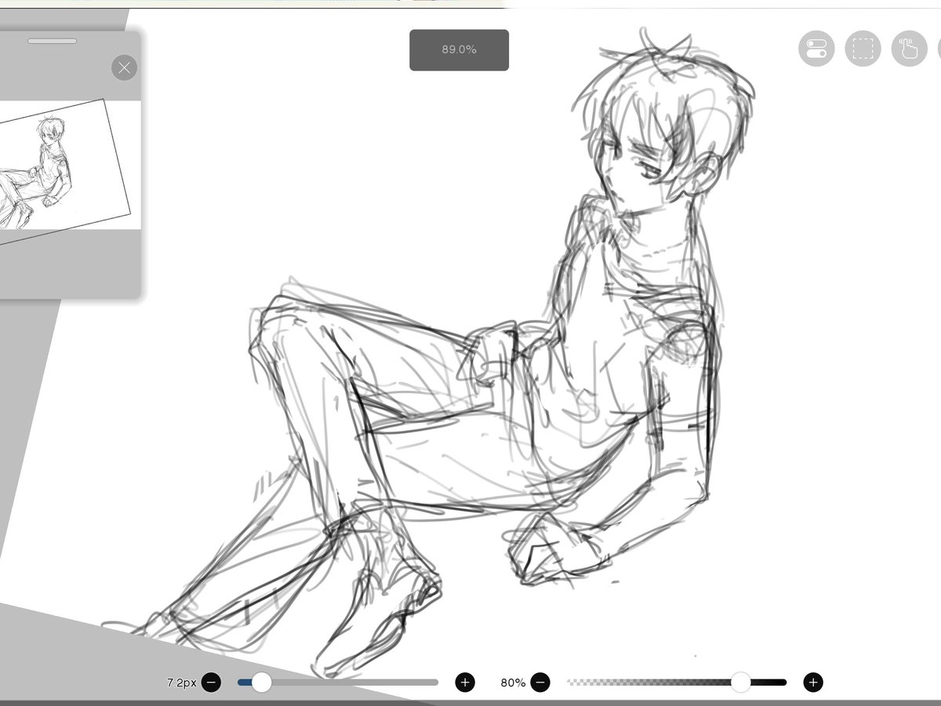This screenshot has height=706, width=941.
Task: Close the reference window panel
Action: 124,67
